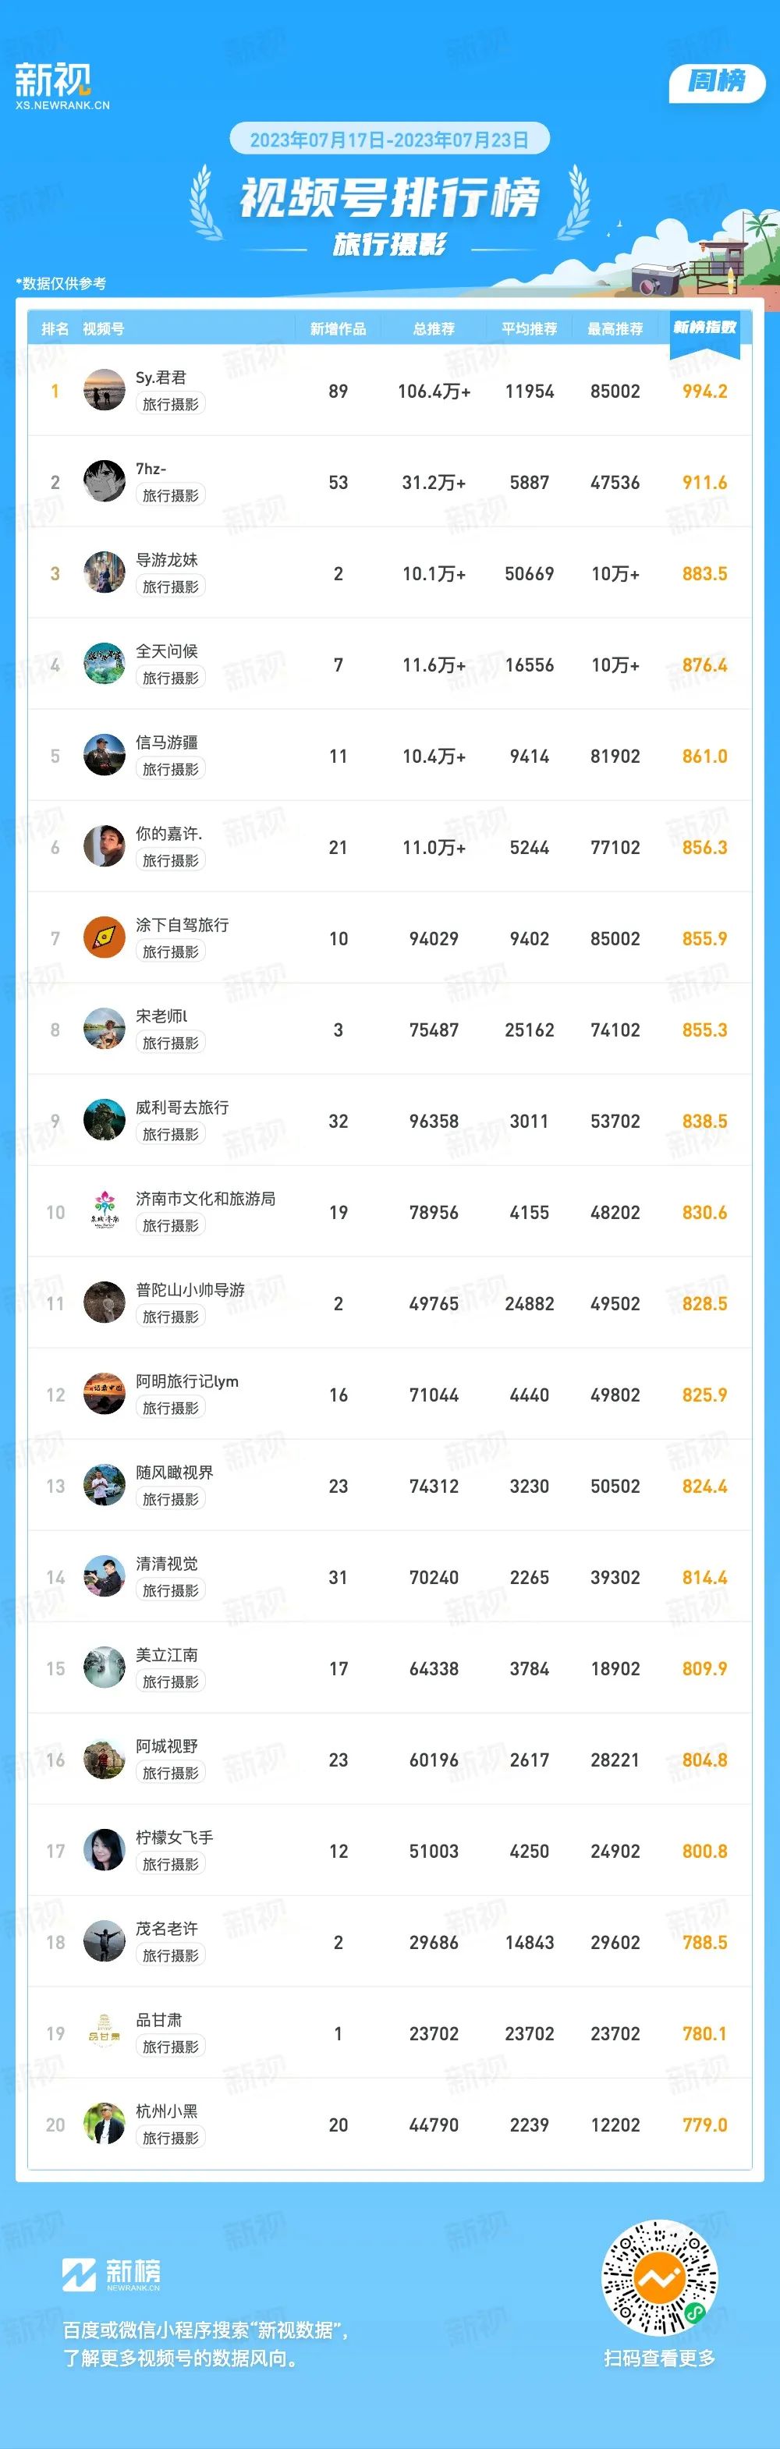Click the 新增作品 column header

338,329
